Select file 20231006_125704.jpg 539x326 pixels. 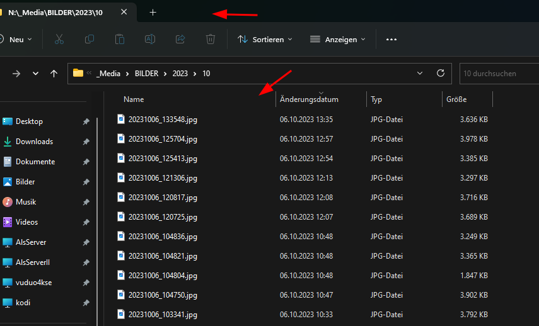(x=163, y=139)
